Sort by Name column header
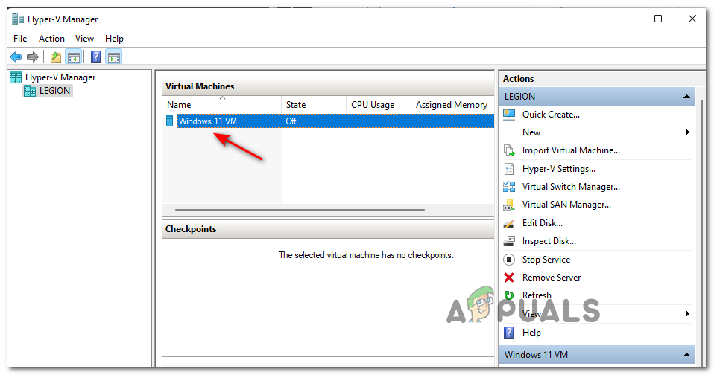 pos(222,105)
